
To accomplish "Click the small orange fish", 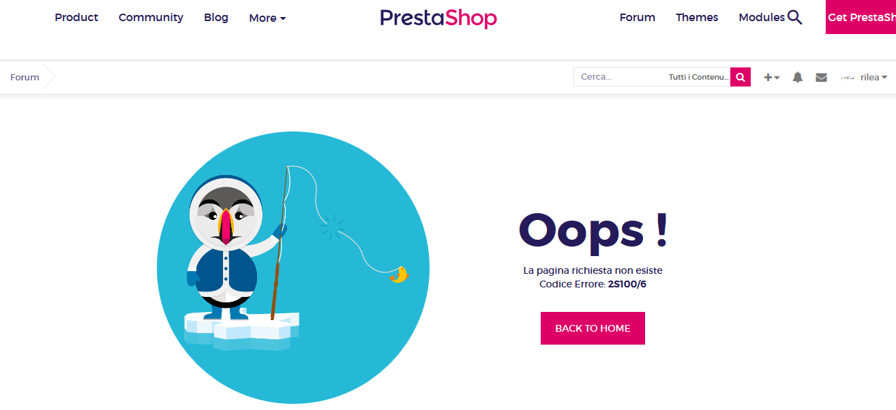I will 399,274.
